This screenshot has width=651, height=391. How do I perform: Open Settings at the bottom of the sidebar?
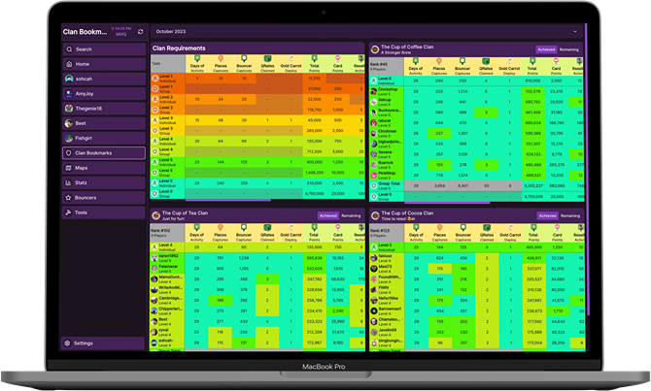tap(84, 342)
